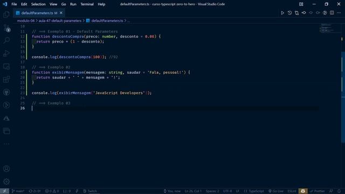Go to line via Ln 26, Col 1
This screenshot has width=345, height=194.
(x=193, y=191)
